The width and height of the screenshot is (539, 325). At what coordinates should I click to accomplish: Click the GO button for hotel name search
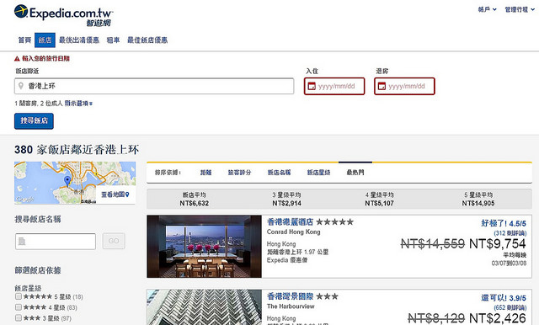114,241
